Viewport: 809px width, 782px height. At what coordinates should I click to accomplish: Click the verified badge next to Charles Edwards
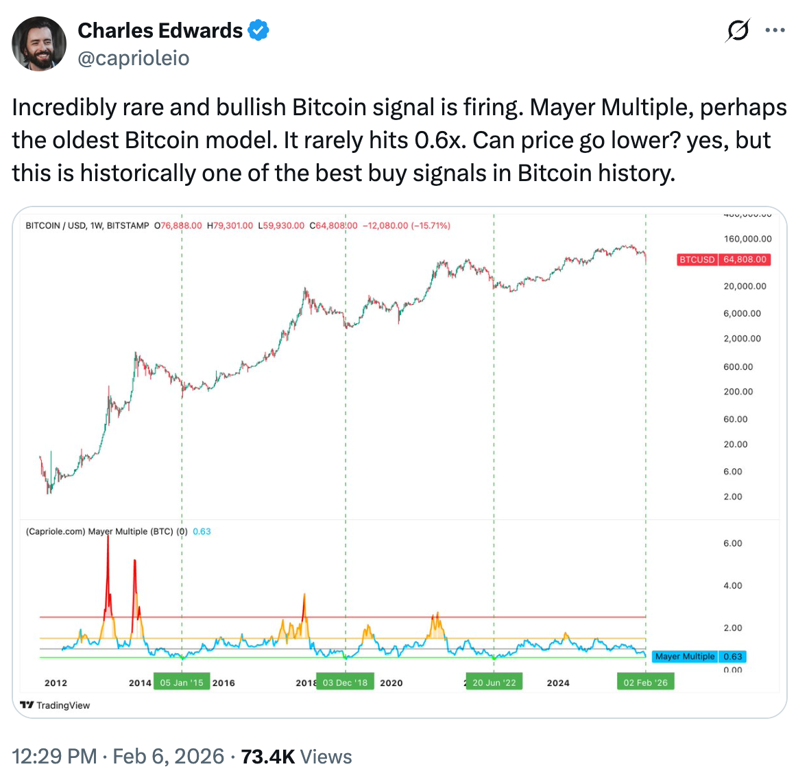tap(258, 29)
